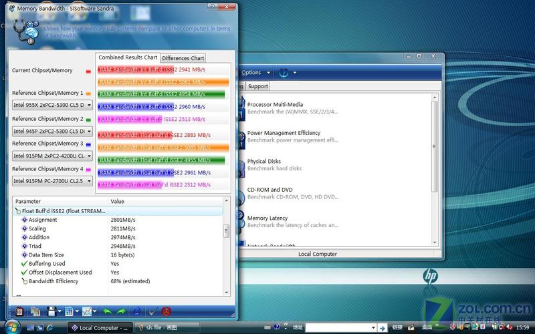The height and width of the screenshot is (334, 535).
Task: Click the help question icon beside Options
Action: pyautogui.click(x=284, y=73)
